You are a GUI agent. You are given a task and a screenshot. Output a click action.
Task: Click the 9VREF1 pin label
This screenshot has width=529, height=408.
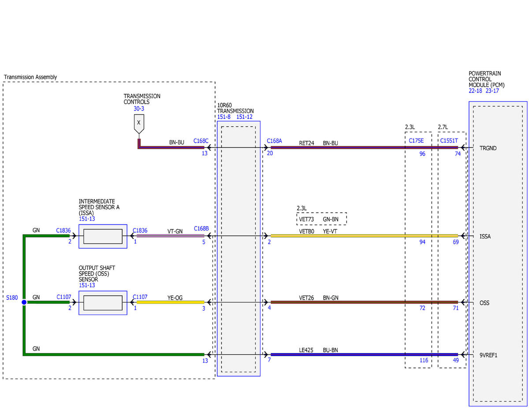[x=489, y=355]
